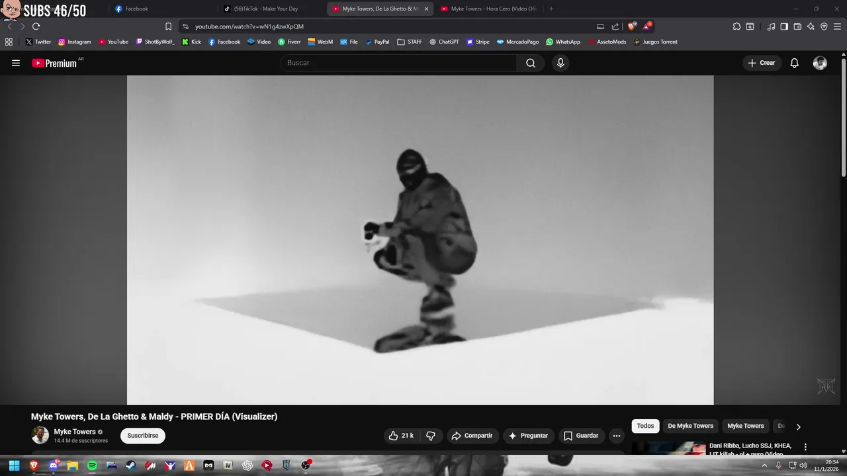Click the Preguntar AI button
Viewport: 847px width, 476px height.
coord(529,436)
